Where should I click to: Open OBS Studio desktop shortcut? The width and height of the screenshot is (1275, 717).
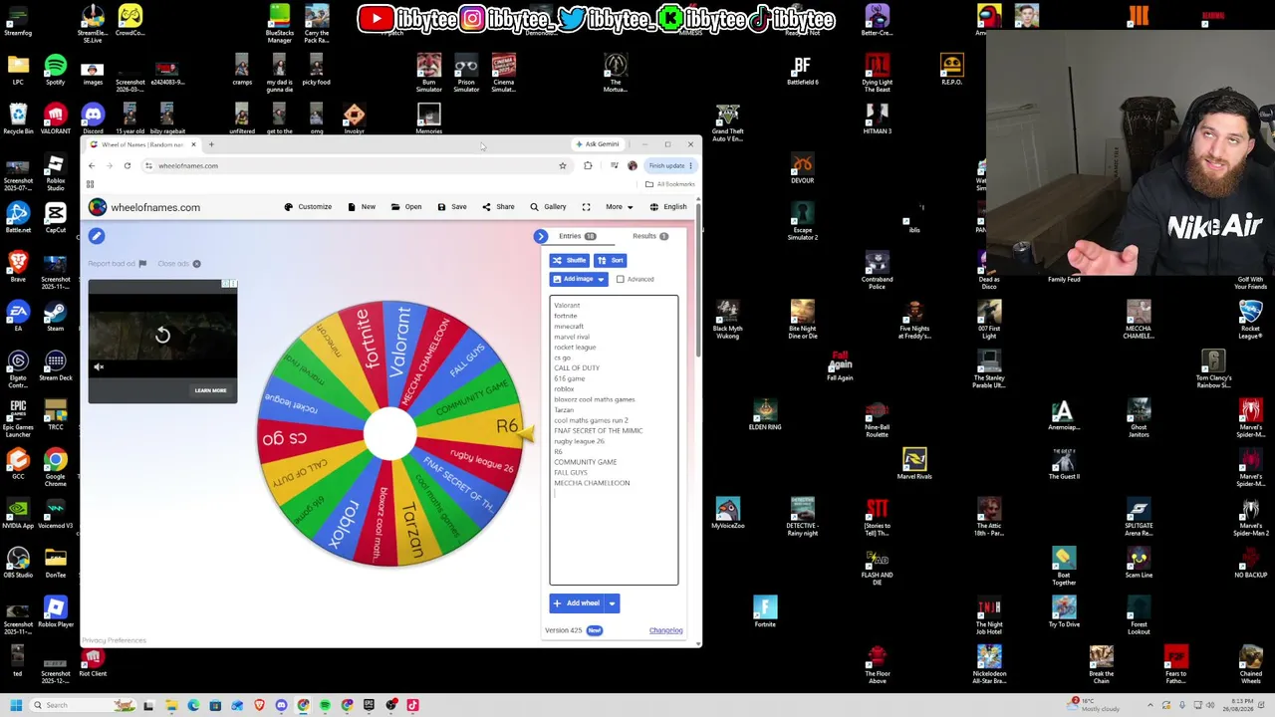pyautogui.click(x=18, y=563)
